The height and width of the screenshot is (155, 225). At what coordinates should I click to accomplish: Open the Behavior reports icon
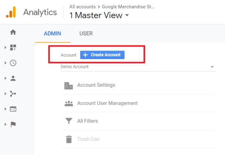[13, 109]
